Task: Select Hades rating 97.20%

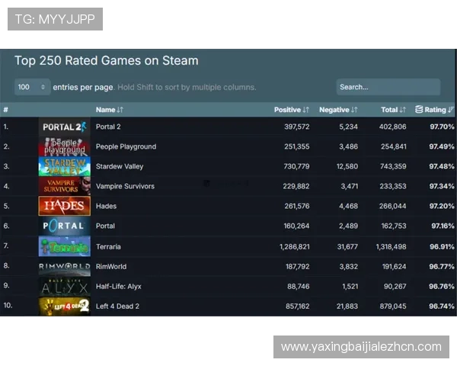Action: tap(442, 206)
